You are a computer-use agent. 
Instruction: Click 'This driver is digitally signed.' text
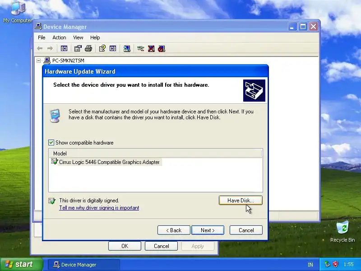pos(89,201)
